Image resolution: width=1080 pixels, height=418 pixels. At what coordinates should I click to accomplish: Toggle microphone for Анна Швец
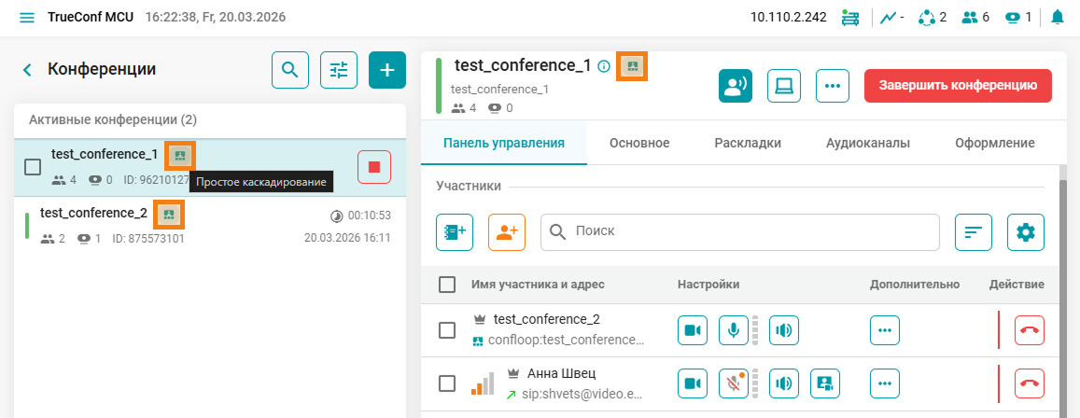[734, 383]
